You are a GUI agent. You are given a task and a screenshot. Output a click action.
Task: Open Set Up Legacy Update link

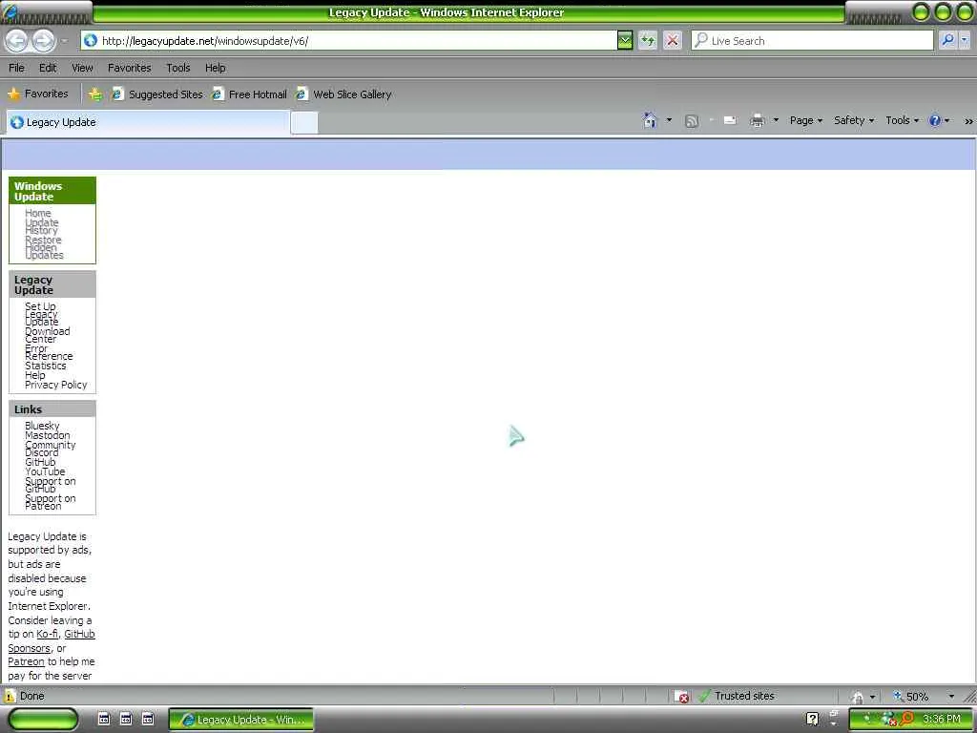coord(42,314)
